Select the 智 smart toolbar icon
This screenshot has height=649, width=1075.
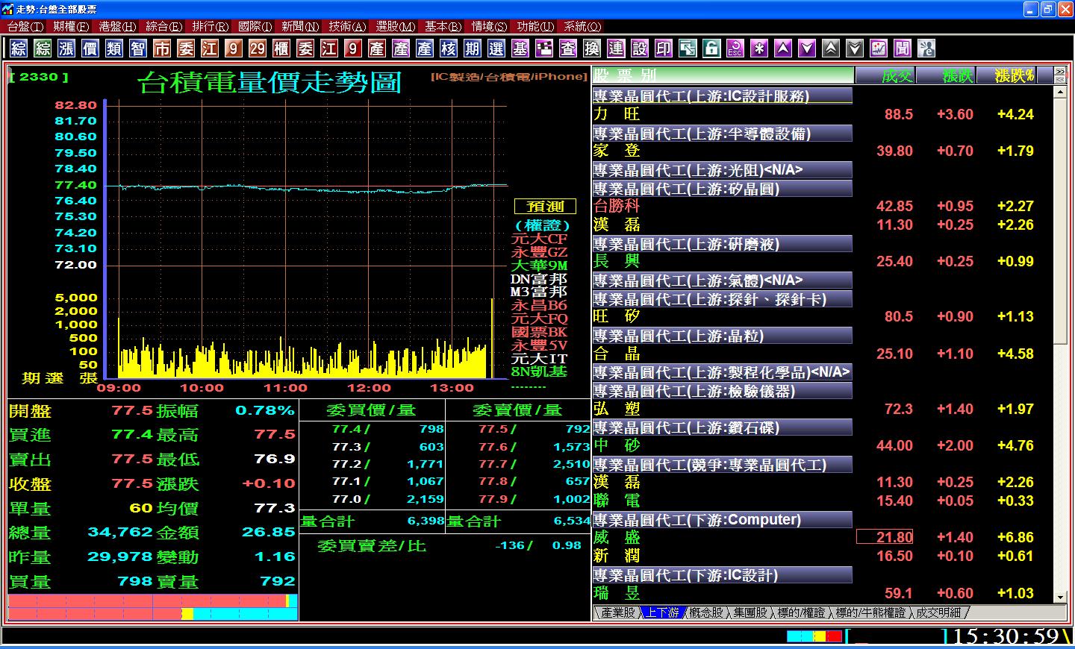point(138,48)
